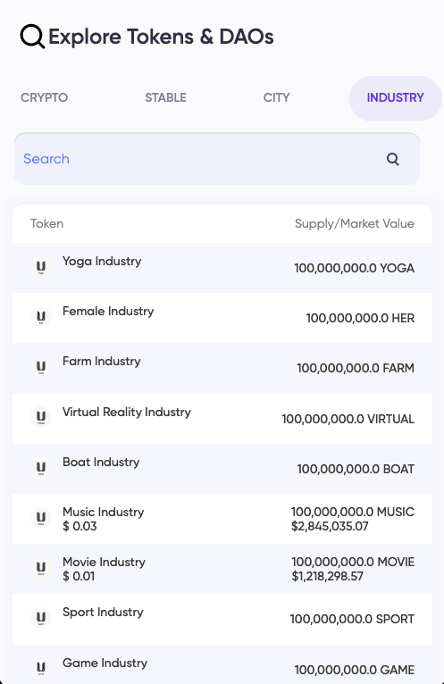Select the INDUSTRY tab
Screen dimensions: 444x684
pos(396,98)
